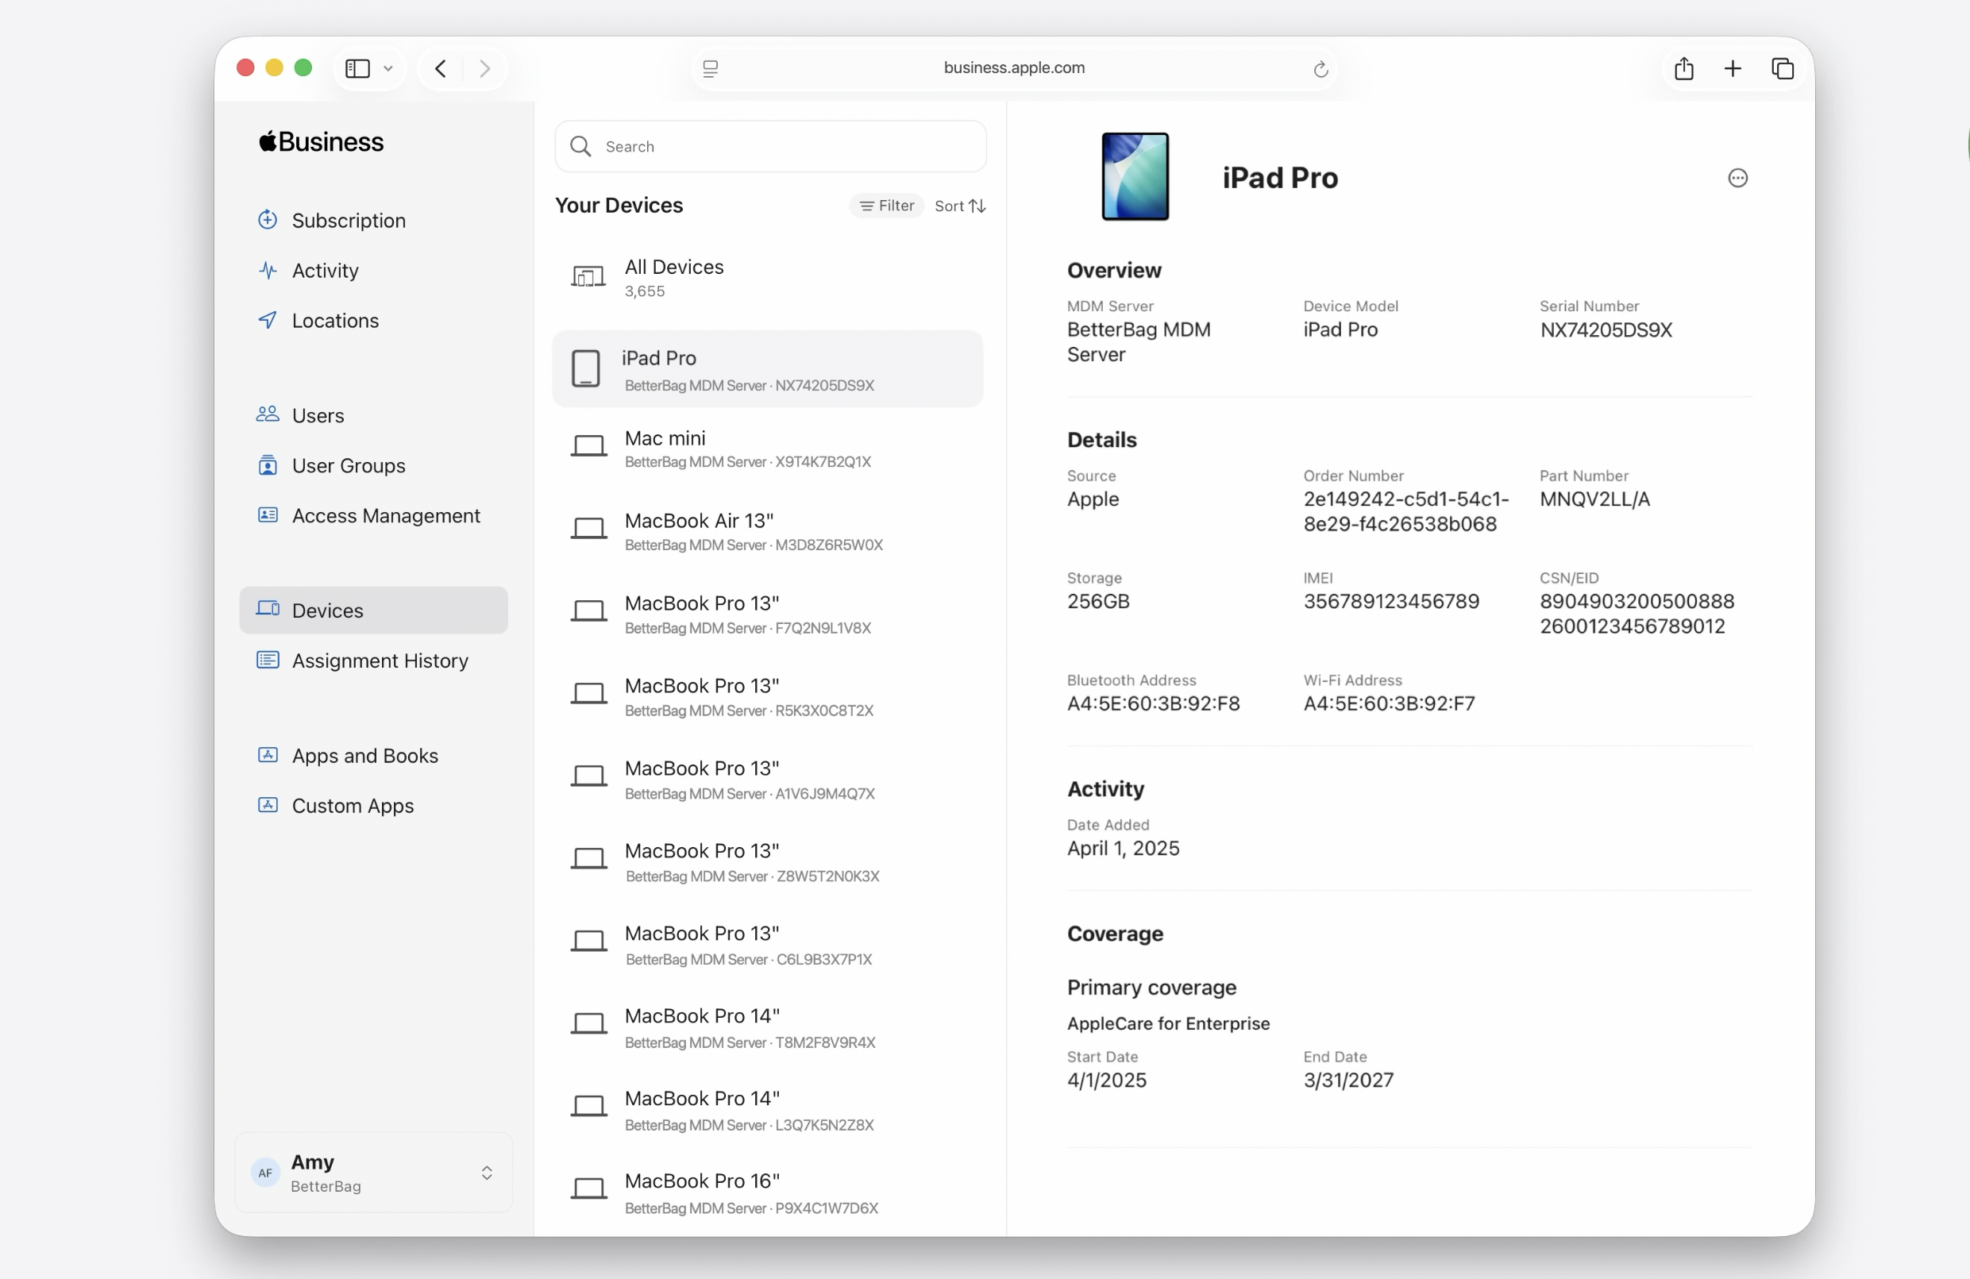The width and height of the screenshot is (1970, 1279).
Task: Select MacBook Pro 13" R5K3X0C8T2X row
Action: 768,696
